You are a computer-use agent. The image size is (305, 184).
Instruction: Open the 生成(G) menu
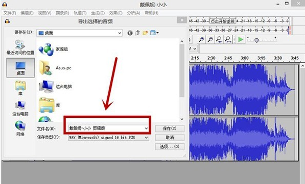click(x=98, y=13)
